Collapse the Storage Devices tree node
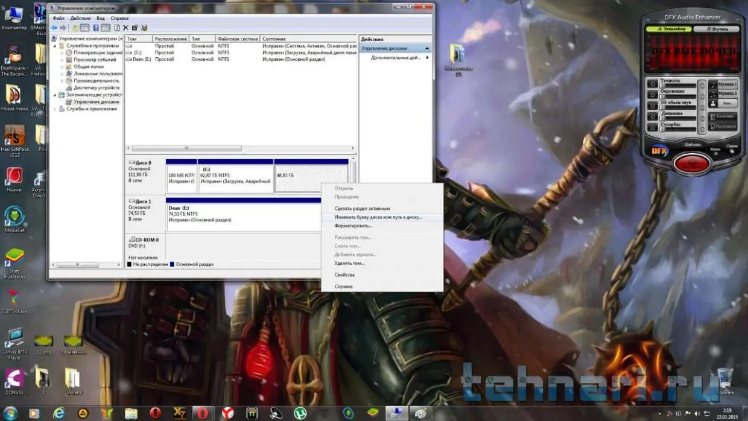This screenshot has width=748, height=421. point(55,95)
